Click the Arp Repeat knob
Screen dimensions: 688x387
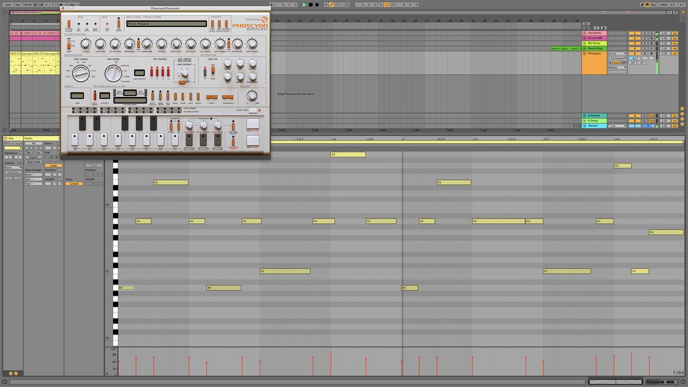point(185,74)
